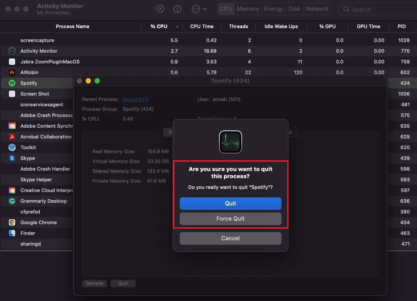Screen dimensions: 417x301
Task: Zoom the Spotify (424) info window
Action: point(97,81)
